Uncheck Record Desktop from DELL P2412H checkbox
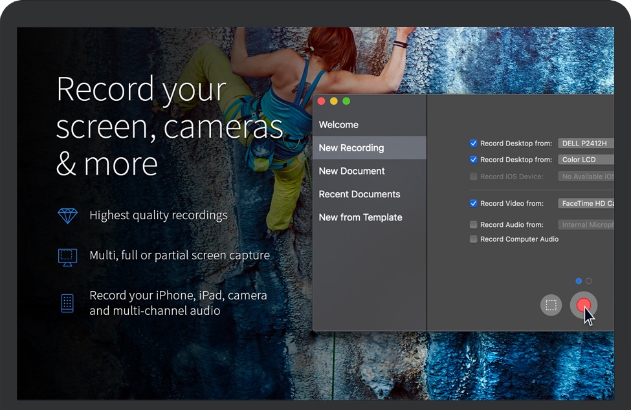 (474, 144)
